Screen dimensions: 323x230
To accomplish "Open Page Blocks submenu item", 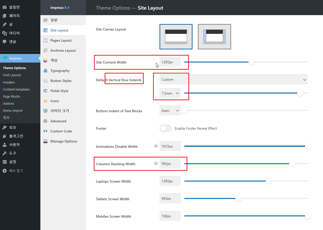I will [x=12, y=96].
